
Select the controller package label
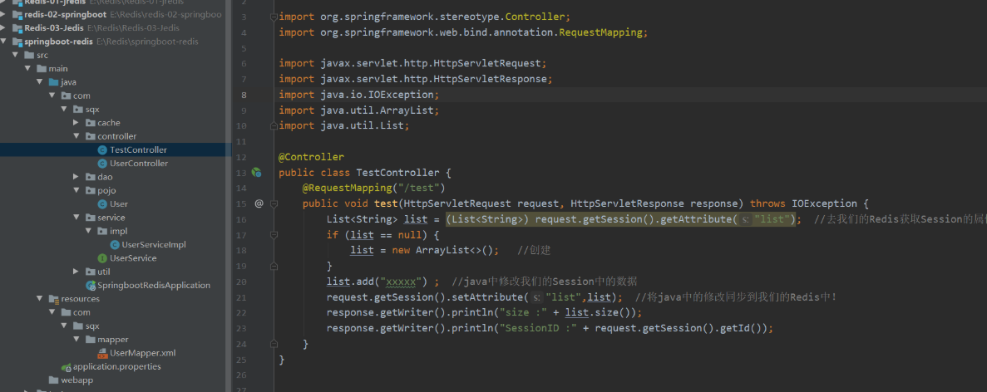(117, 136)
